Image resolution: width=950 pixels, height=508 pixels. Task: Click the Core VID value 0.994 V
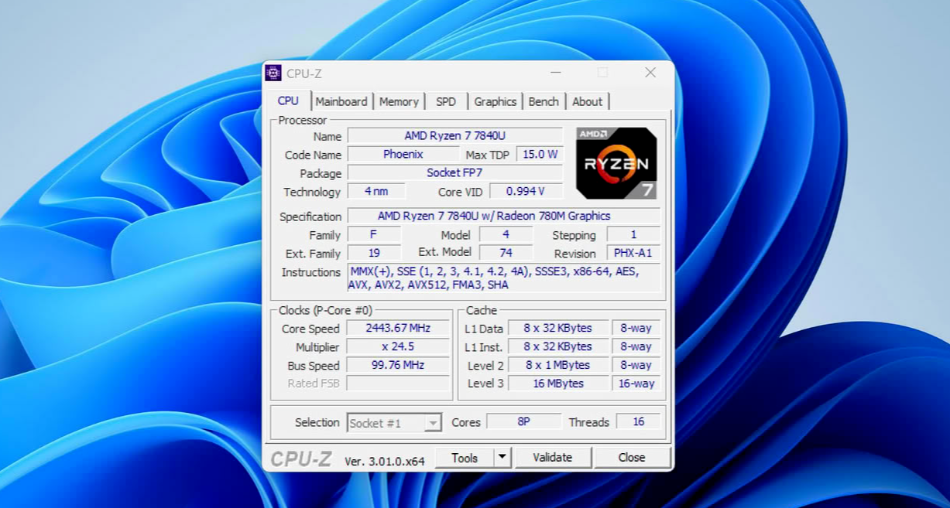526,192
